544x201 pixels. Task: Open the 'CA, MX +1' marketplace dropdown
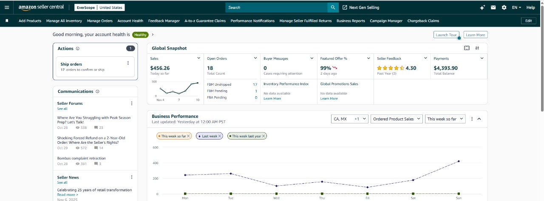point(349,119)
